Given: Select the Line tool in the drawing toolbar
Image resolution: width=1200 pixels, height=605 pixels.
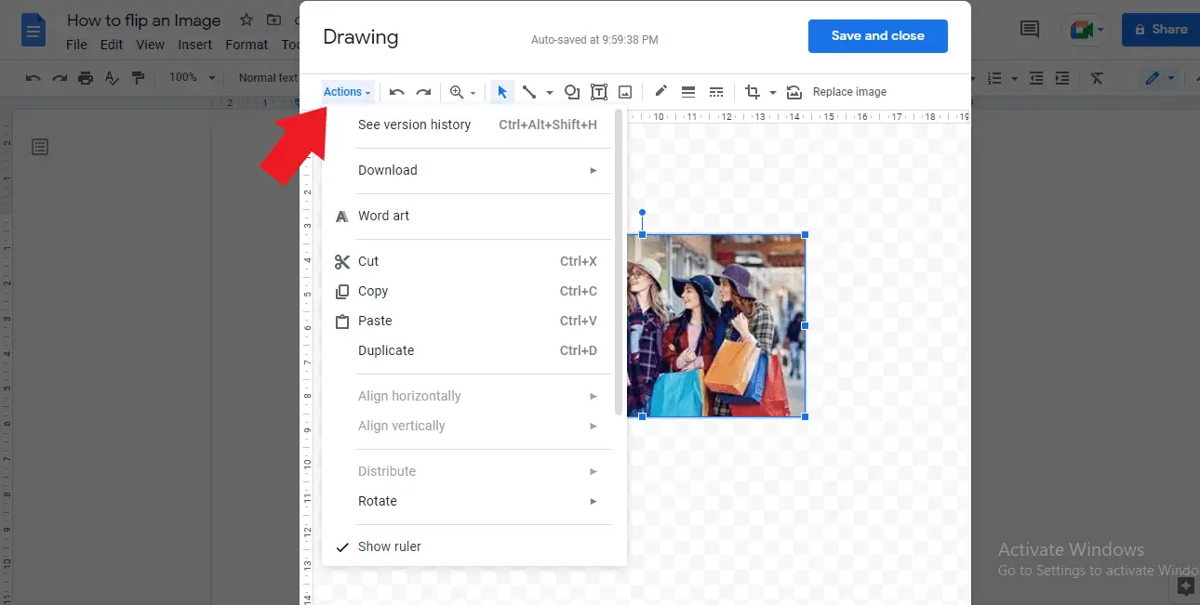Looking at the screenshot, I should pos(528,91).
